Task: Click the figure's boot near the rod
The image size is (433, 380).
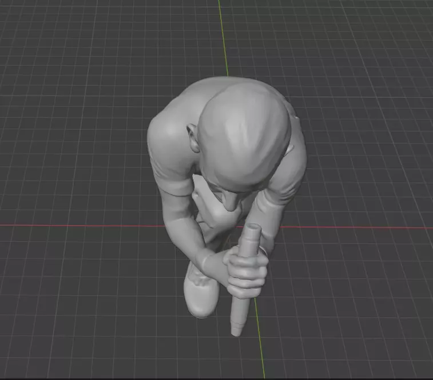Action: pyautogui.click(x=201, y=291)
